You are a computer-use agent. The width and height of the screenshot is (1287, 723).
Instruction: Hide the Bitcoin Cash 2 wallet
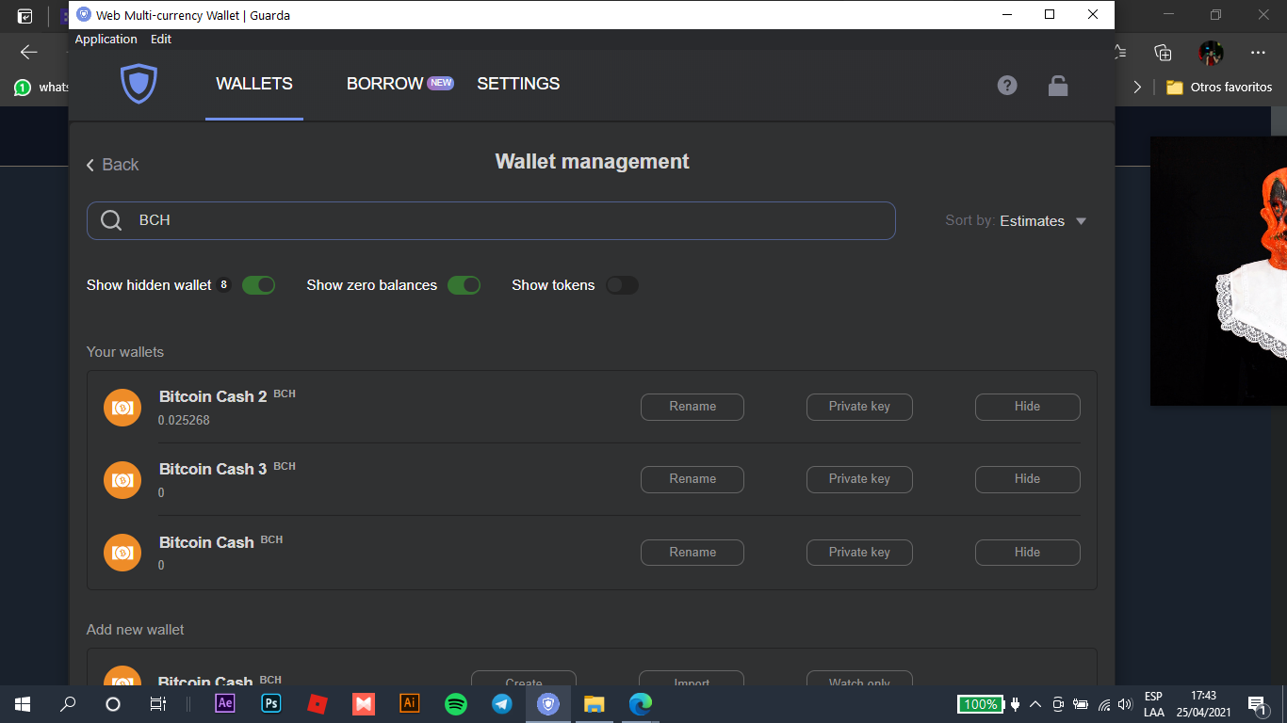tap(1027, 407)
